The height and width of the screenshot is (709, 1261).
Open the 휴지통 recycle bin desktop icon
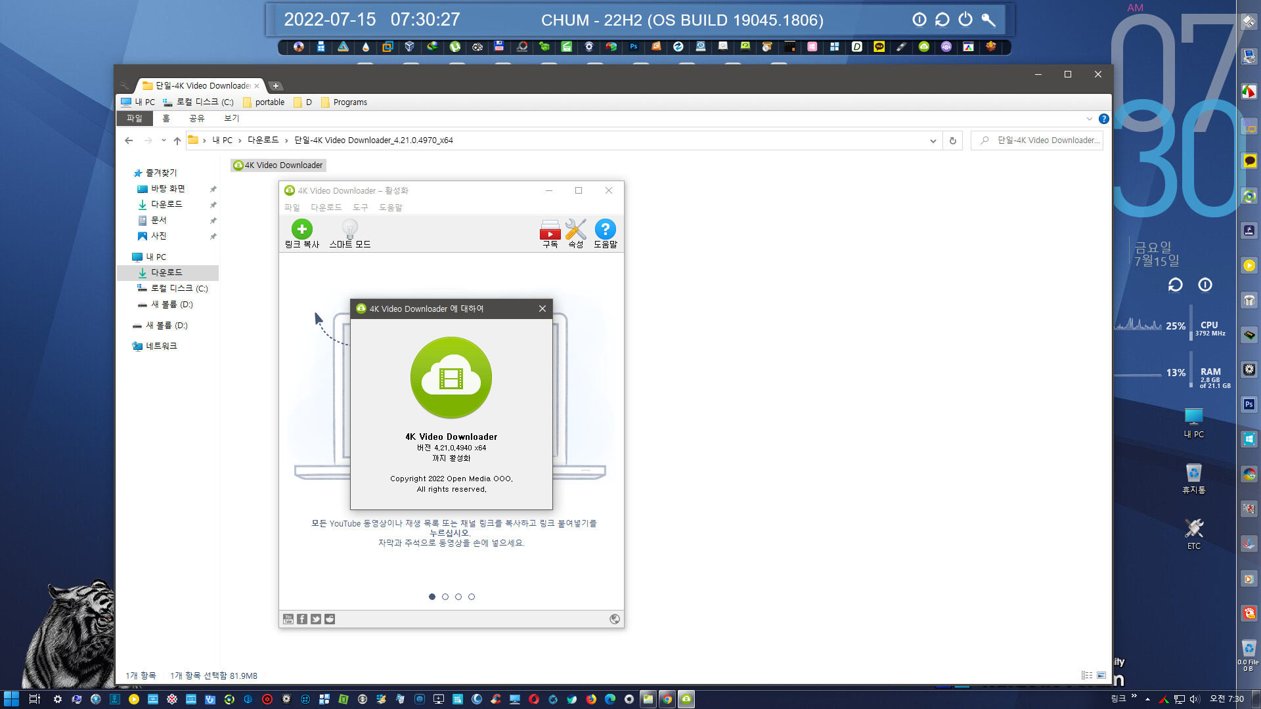coord(1194,479)
